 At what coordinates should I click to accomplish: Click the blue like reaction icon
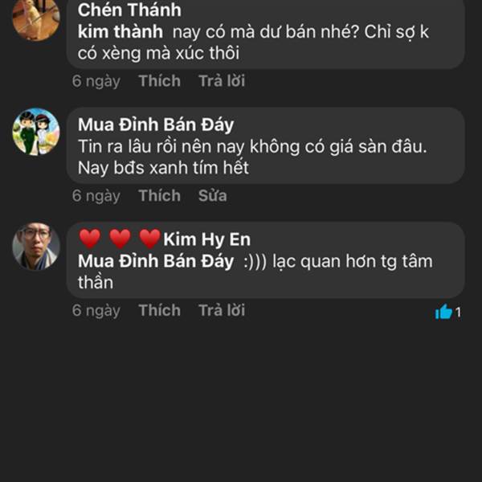pyautogui.click(x=443, y=312)
